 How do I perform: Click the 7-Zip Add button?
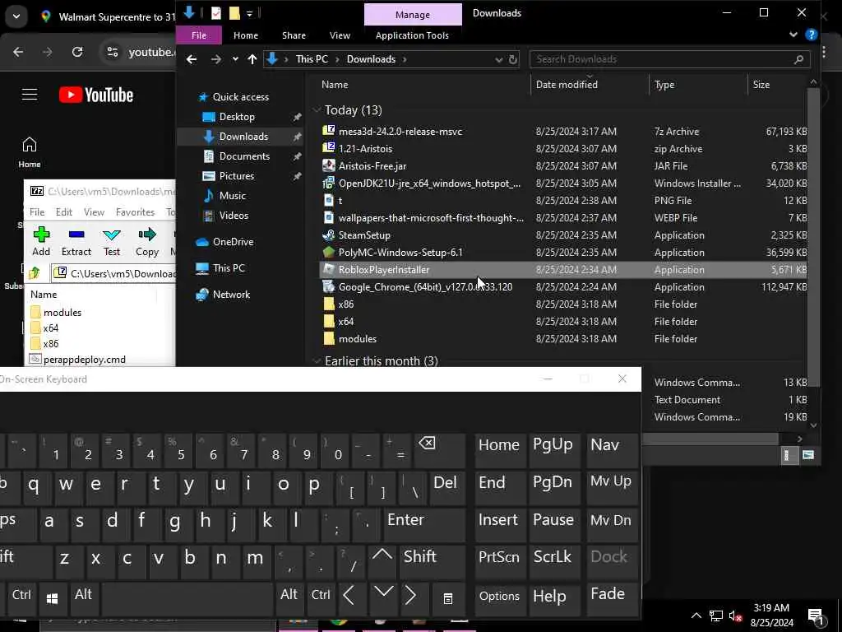tap(41, 241)
